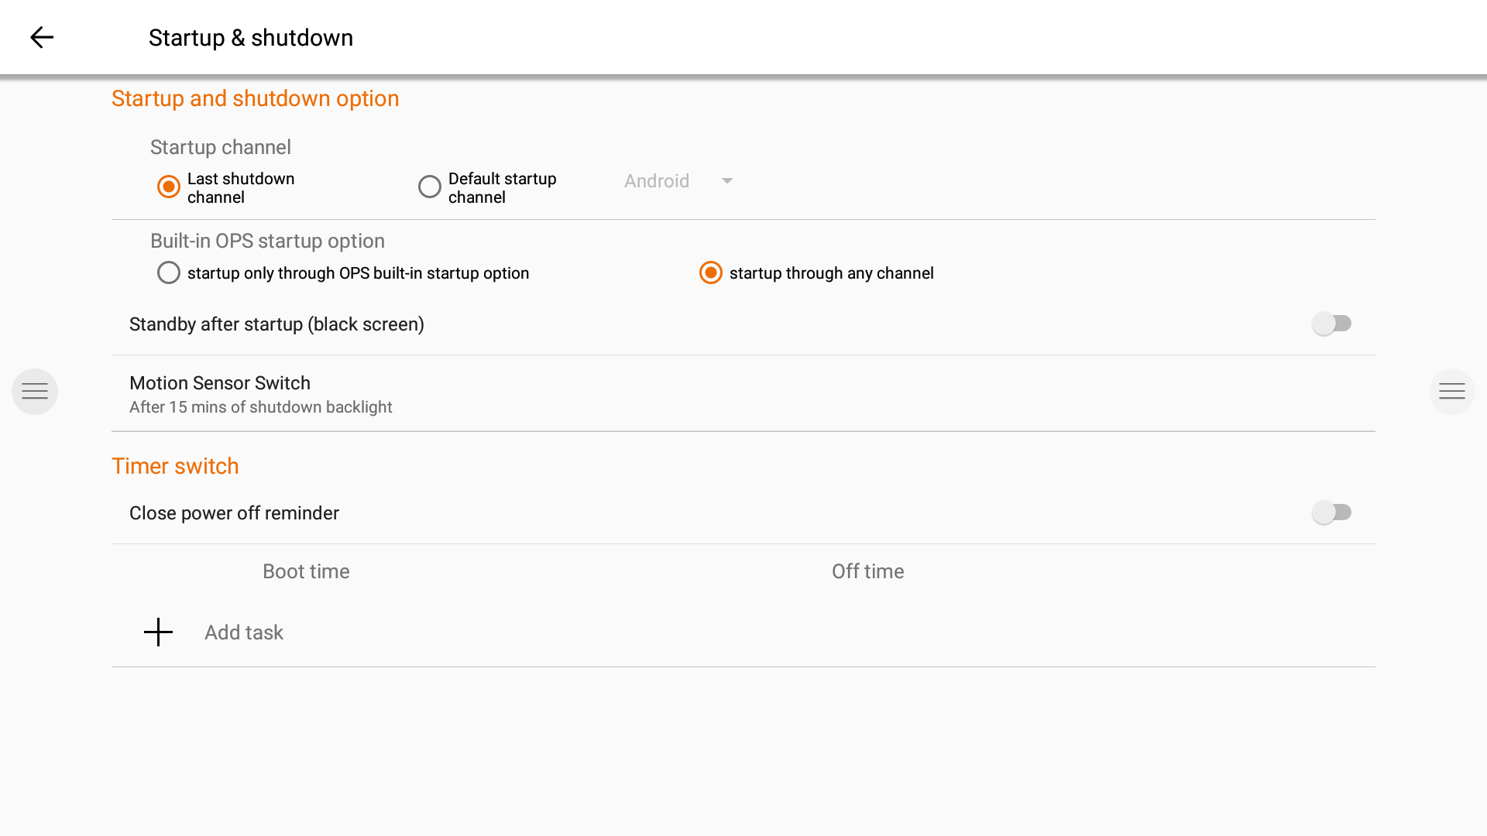Click the Standby after startup label

click(276, 324)
